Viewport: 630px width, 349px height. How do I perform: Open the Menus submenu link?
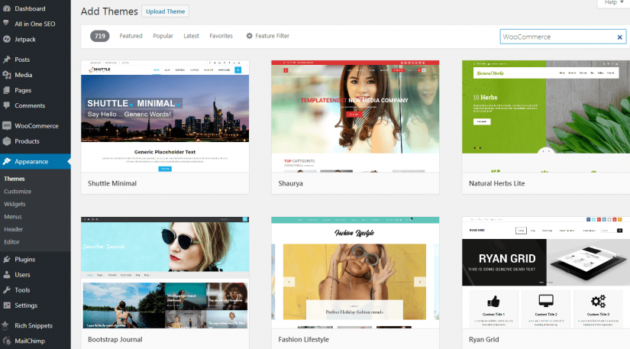(x=13, y=216)
